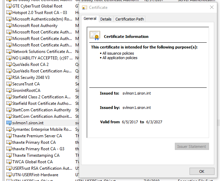The image size is (220, 181).
Task: Click certificate icon beside Microsoft Authenticode(tm) Root
Action: click(9, 19)
